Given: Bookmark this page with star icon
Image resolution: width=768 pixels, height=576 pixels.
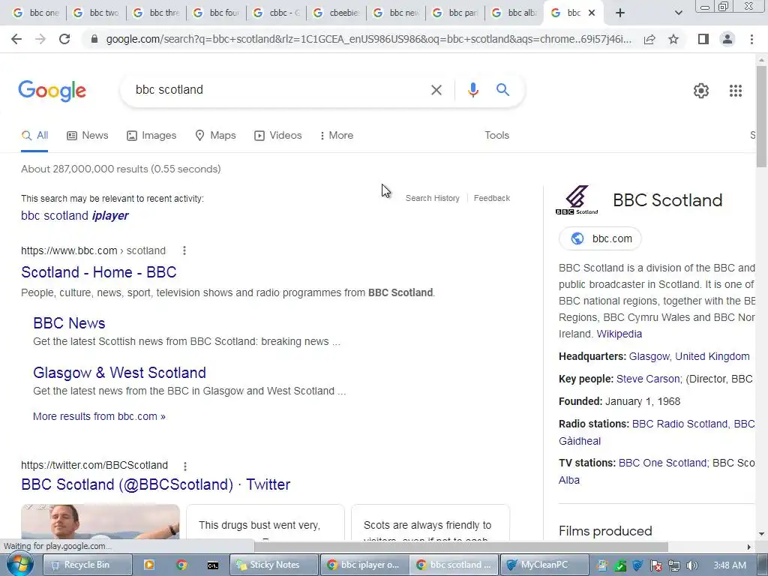Looking at the screenshot, I should (x=673, y=39).
